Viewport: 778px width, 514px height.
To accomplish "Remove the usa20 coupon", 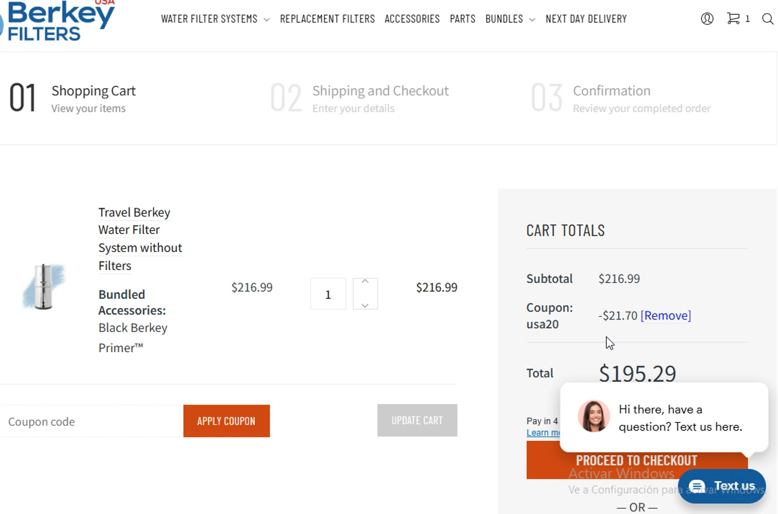I will click(665, 315).
